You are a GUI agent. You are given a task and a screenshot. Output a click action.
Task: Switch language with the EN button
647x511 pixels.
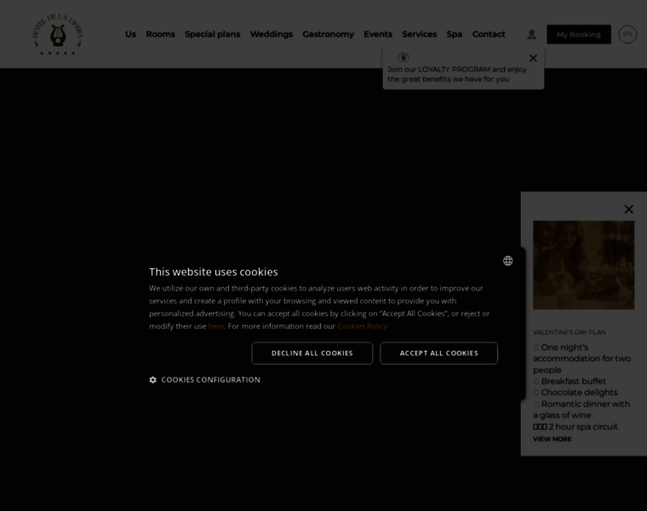point(627,34)
